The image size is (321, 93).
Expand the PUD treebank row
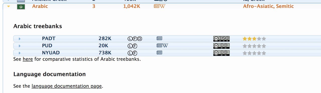19,46
